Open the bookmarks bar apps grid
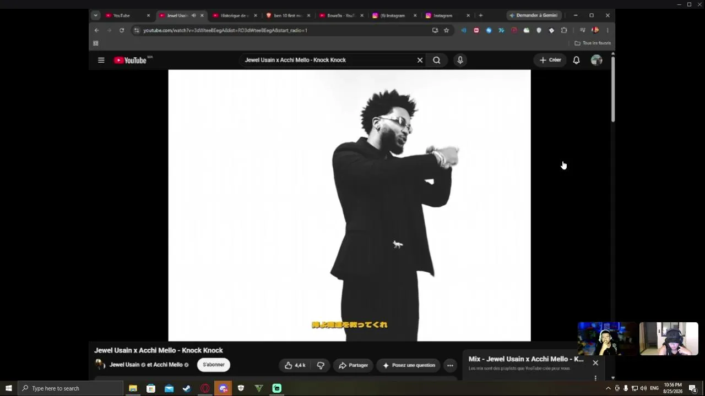Image resolution: width=705 pixels, height=396 pixels. [96, 43]
